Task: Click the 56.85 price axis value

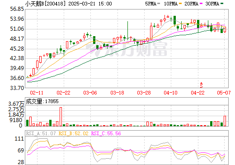Action: click(x=17, y=9)
